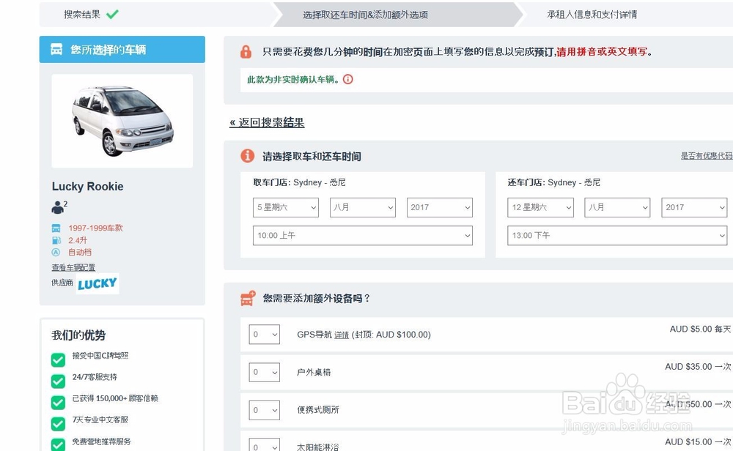Click the green check next to 7天专业中文客服

click(x=58, y=424)
